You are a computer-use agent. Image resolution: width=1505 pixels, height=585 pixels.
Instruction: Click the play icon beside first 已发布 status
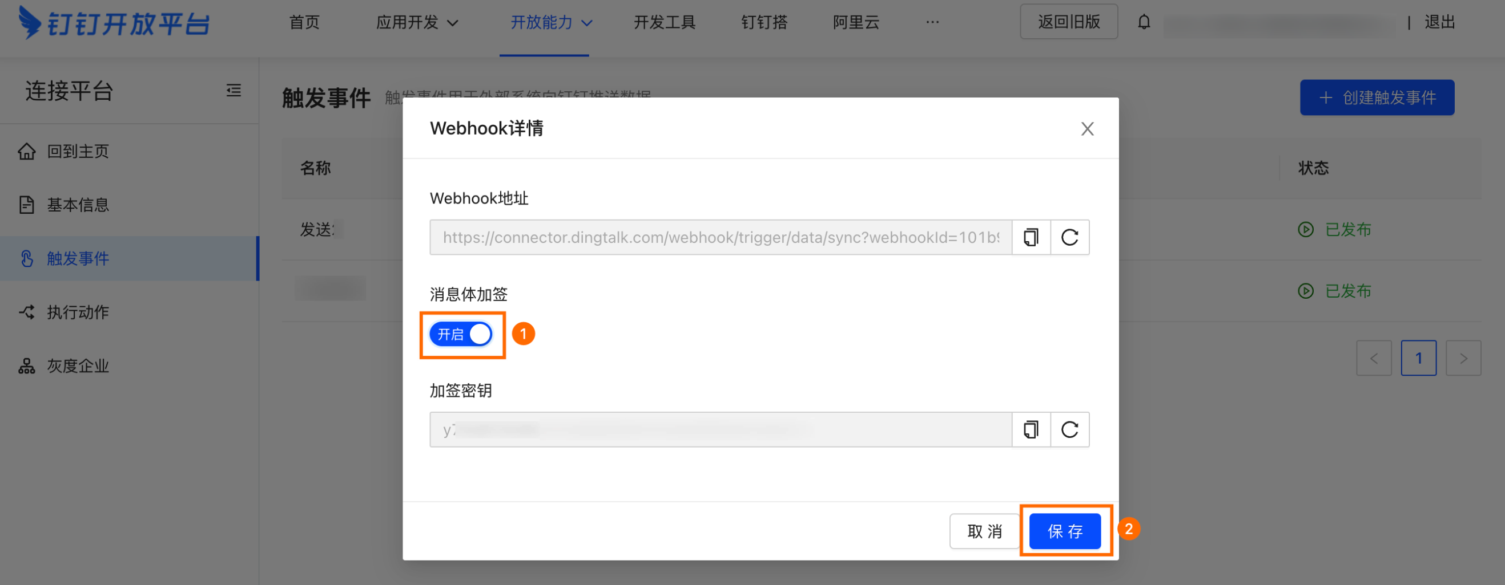pos(1305,229)
